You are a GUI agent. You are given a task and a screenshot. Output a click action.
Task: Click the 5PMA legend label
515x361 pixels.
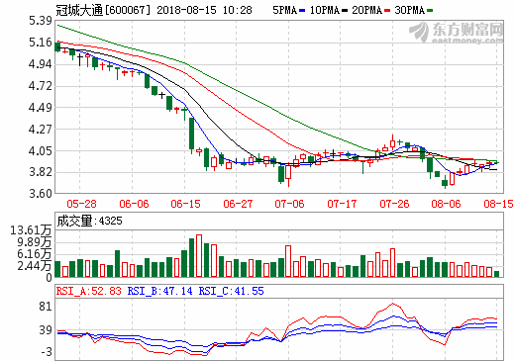coord(284,10)
